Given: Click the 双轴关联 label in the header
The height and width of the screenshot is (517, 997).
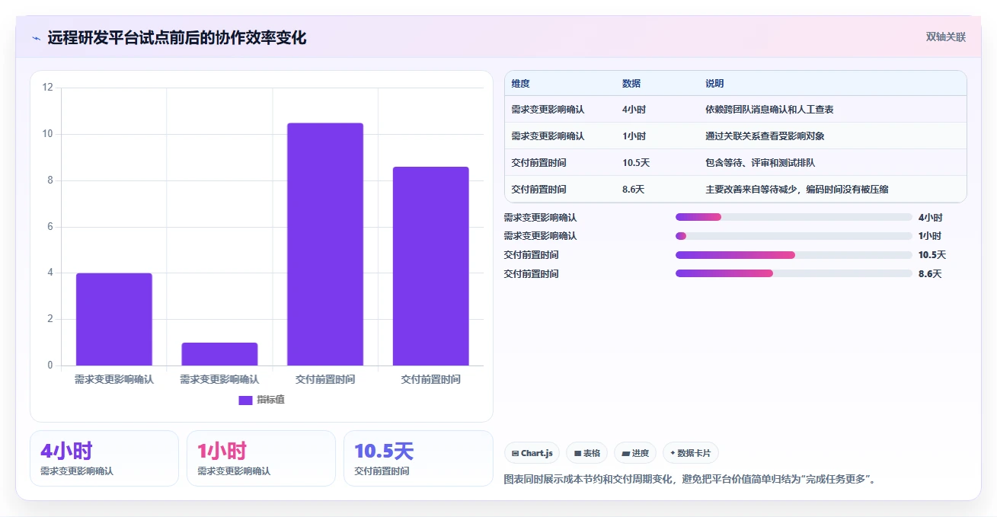Looking at the screenshot, I should click(x=946, y=37).
